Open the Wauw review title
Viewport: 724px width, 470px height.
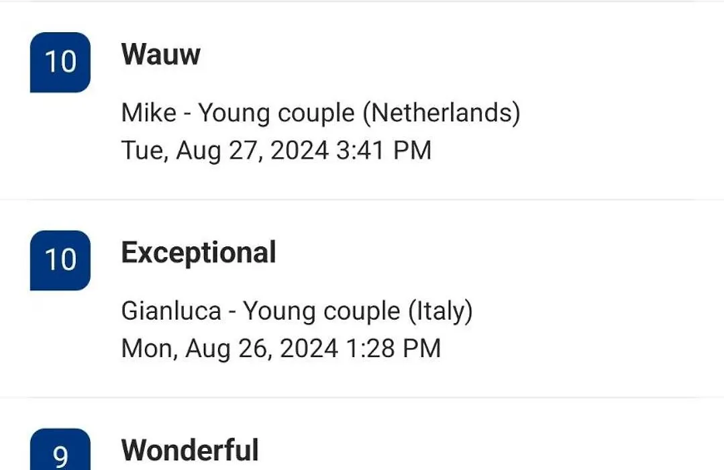coord(160,54)
